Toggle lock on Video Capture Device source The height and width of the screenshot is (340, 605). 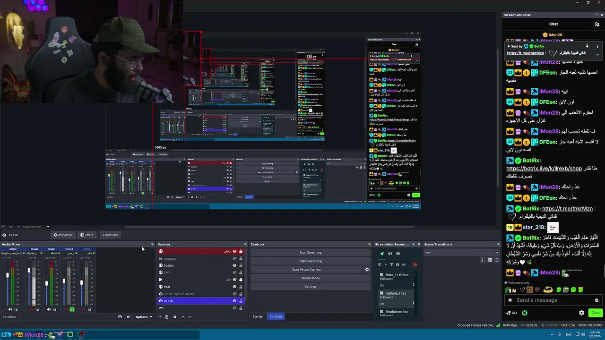coord(241,294)
